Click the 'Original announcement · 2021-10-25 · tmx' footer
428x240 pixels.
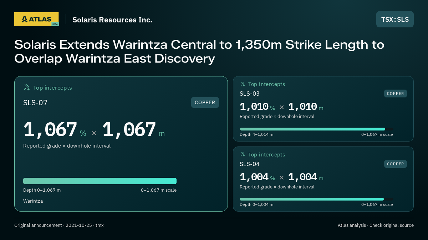59,225
